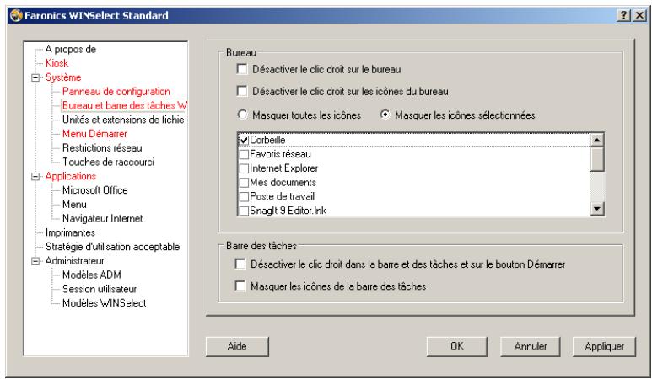This screenshot has width=652, height=379.
Task: Open Microsoft Office settings
Action: coord(94,190)
